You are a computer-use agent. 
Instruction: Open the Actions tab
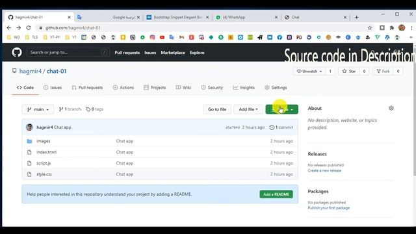[123, 88]
